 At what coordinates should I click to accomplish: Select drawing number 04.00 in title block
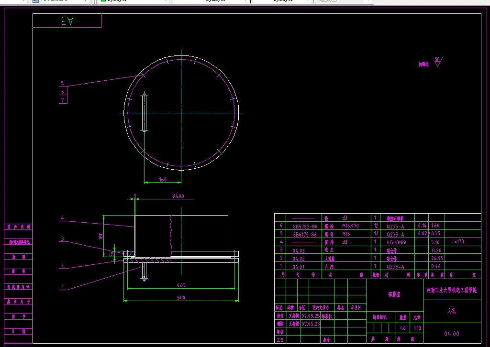pyautogui.click(x=452, y=334)
